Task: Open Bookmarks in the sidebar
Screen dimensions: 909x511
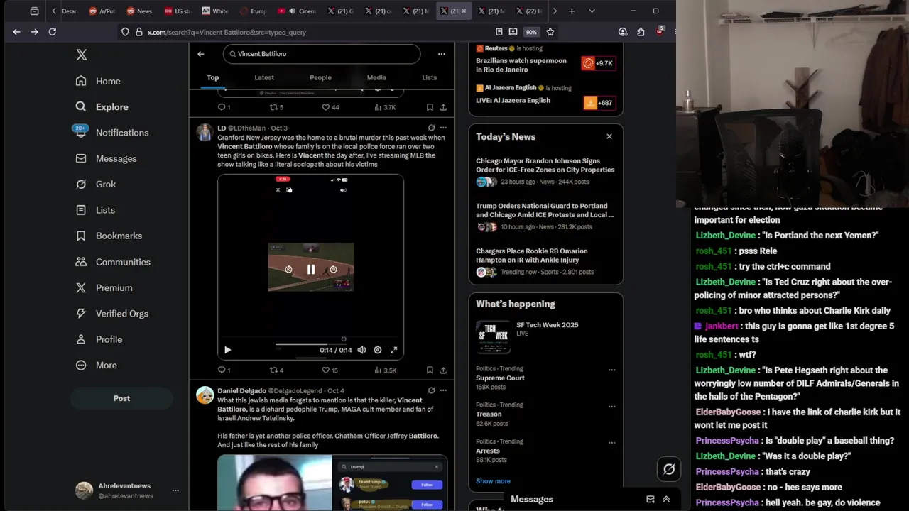Action: click(109, 236)
